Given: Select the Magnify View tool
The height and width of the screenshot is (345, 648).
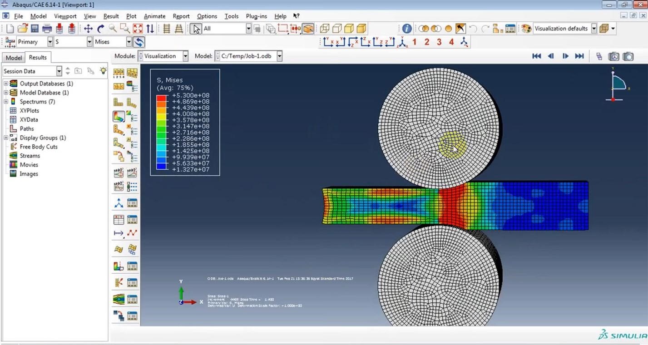Looking at the screenshot, I should 113,29.
